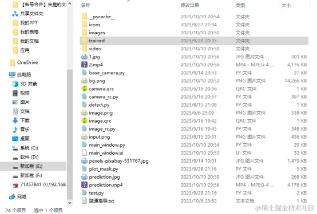Screen dimensions: 317x214
Task: Open 【帐号合并】 folder in sidebar
Action: (x=43, y=5)
